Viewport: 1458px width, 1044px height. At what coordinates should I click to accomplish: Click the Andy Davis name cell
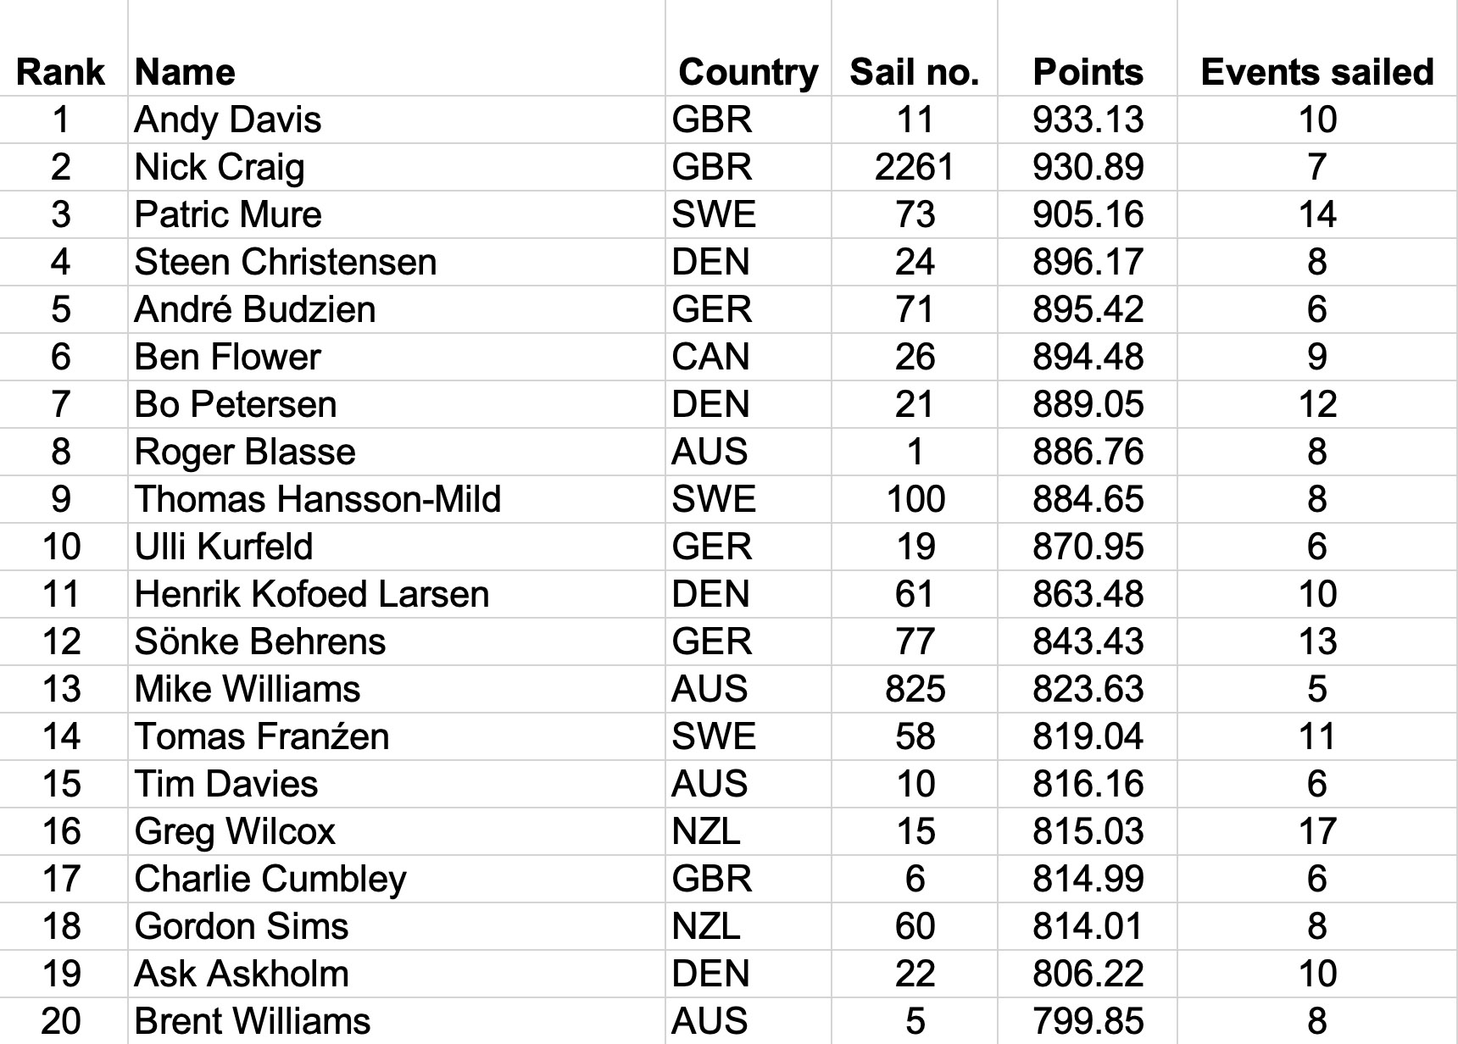coord(228,119)
